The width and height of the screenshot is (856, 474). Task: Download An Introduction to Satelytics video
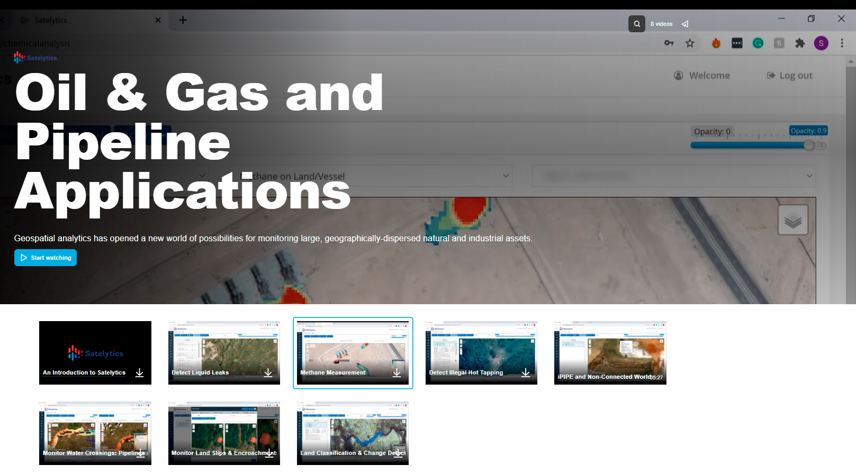[140, 372]
